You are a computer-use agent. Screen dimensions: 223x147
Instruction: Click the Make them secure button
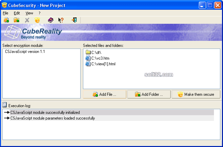[x=196, y=94]
